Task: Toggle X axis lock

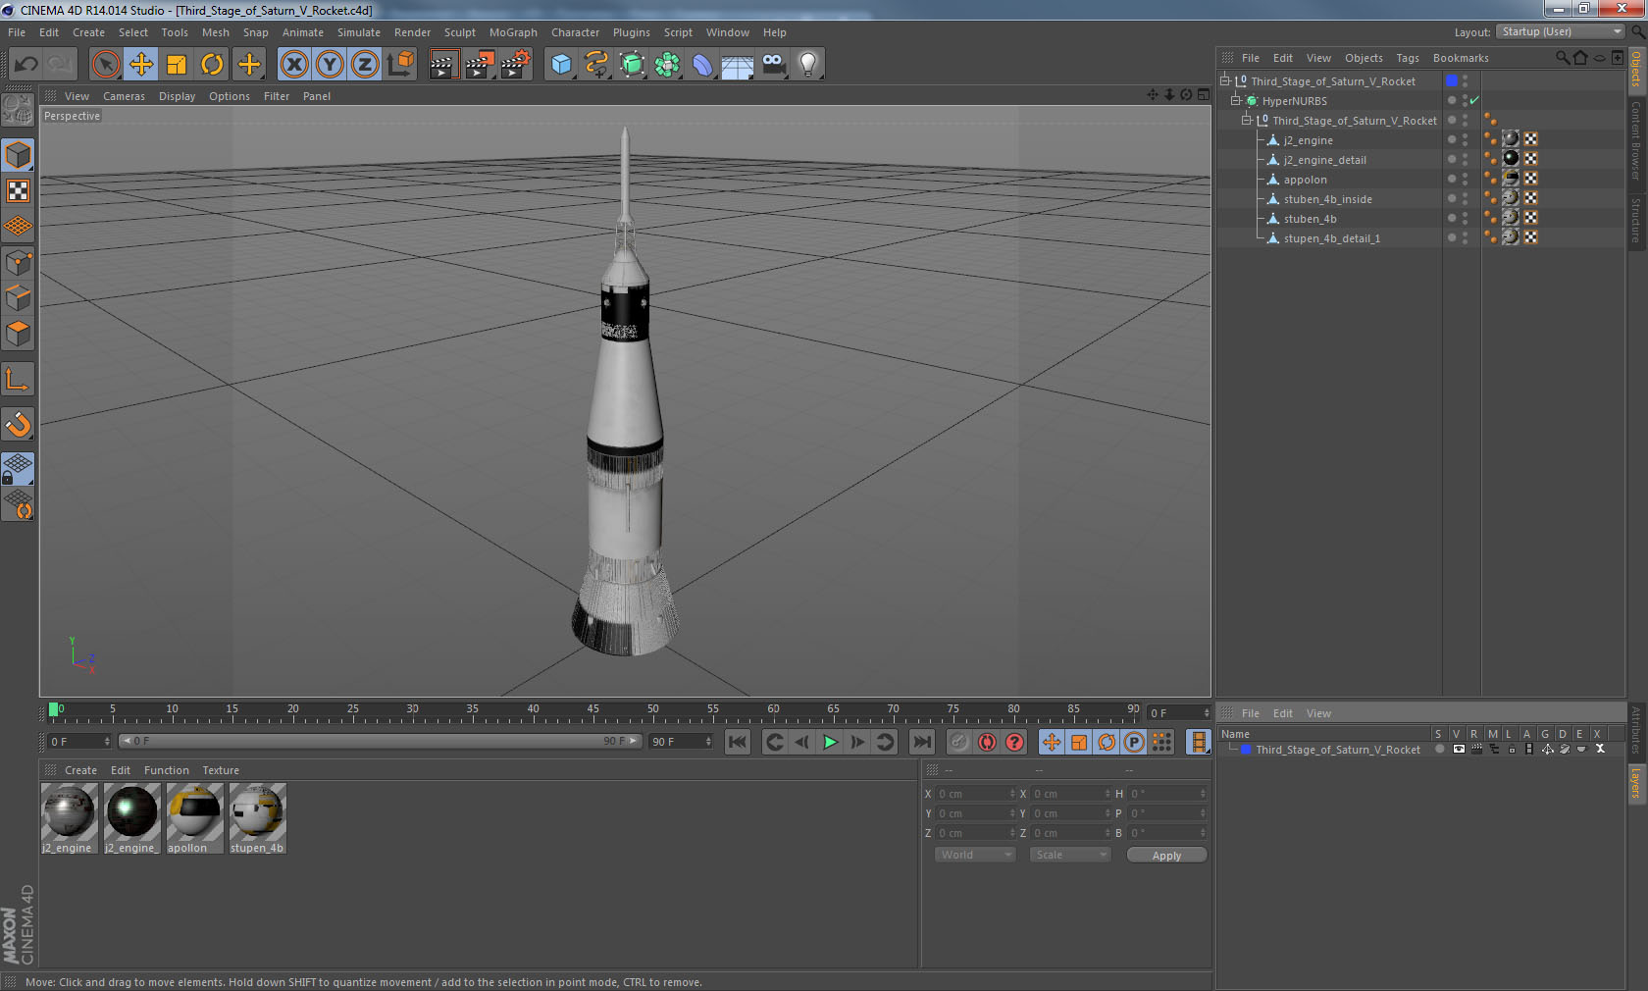Action: [x=293, y=65]
